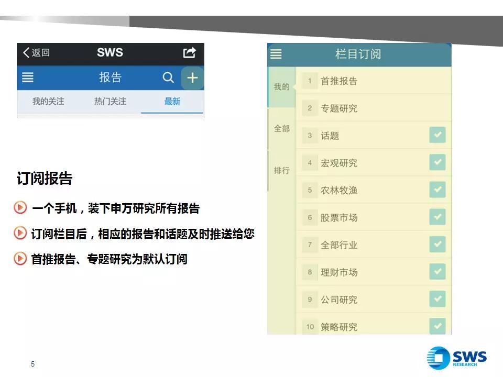Toggle the 理财市场 checkbox
The image size is (503, 377).
438,272
